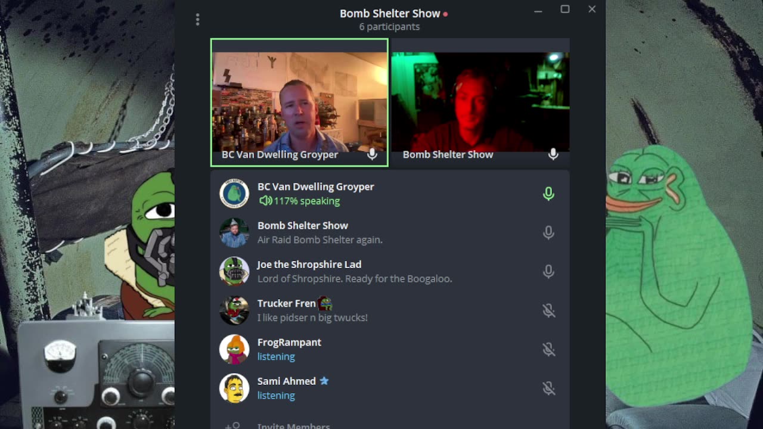Minimize the voice chat window

(538, 10)
